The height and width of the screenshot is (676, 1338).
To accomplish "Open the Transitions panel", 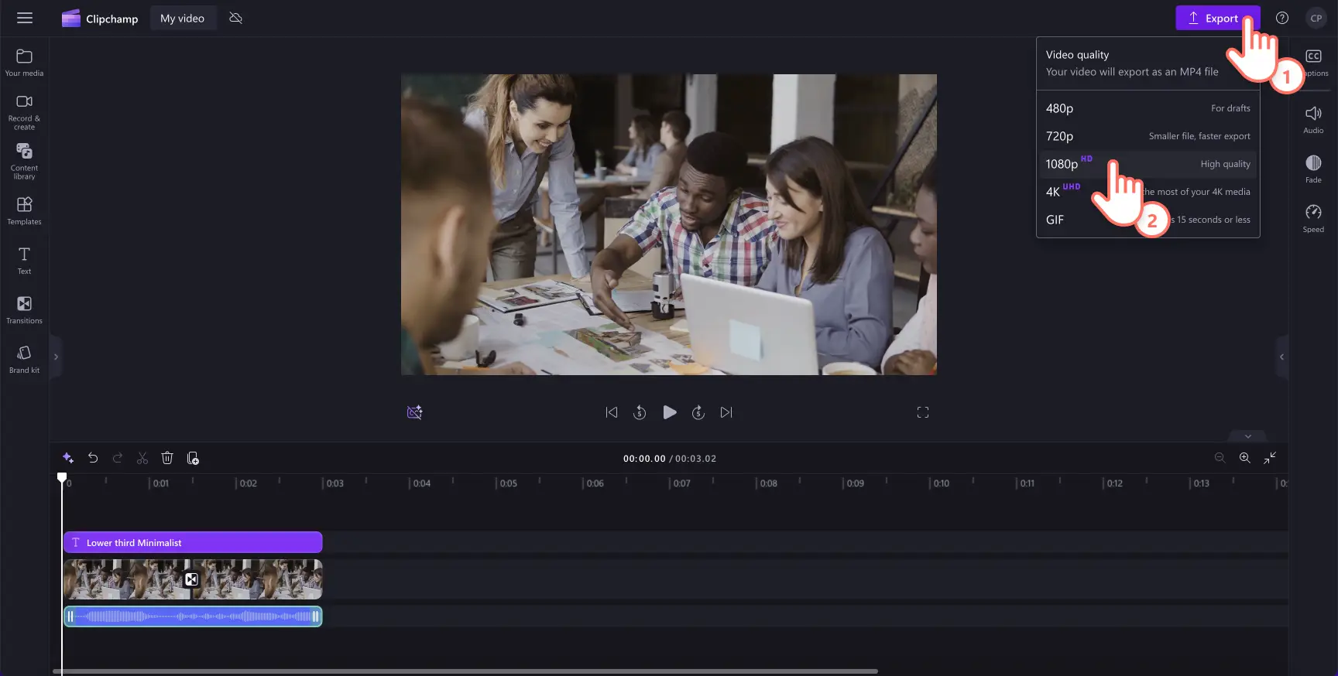I will click(x=24, y=310).
